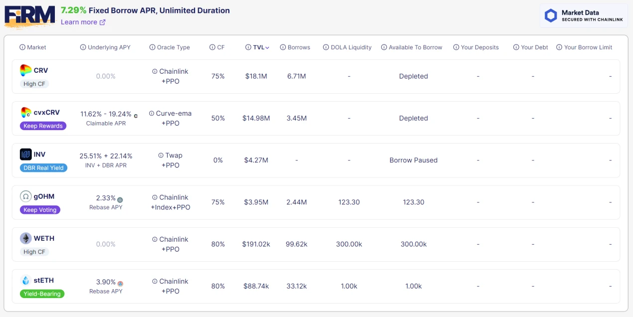Click the stETH token icon

click(x=26, y=281)
